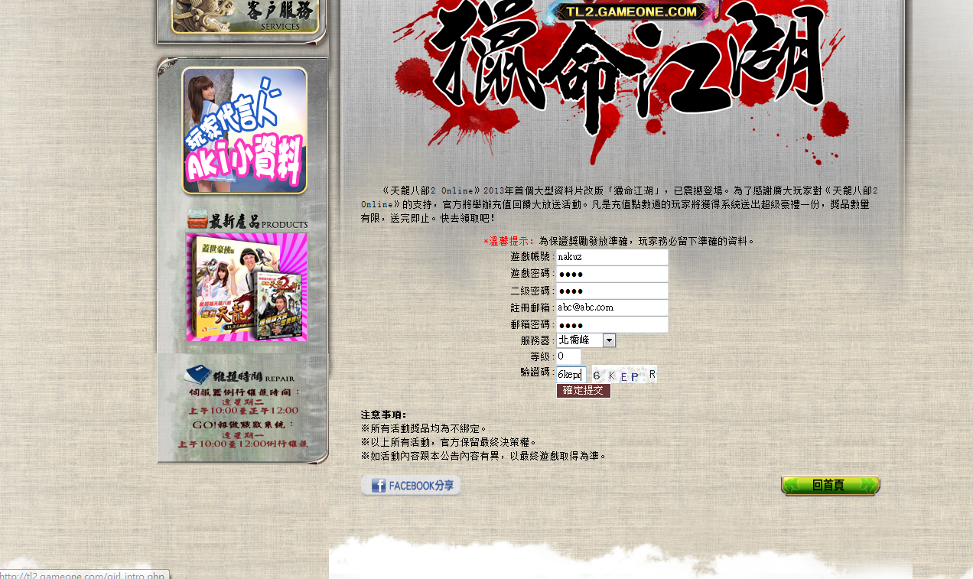Focus the 郵箱密碼 email password field
The width and height of the screenshot is (973, 579).
click(612, 324)
